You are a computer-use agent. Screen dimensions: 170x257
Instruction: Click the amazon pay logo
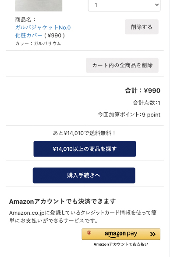click(121, 234)
